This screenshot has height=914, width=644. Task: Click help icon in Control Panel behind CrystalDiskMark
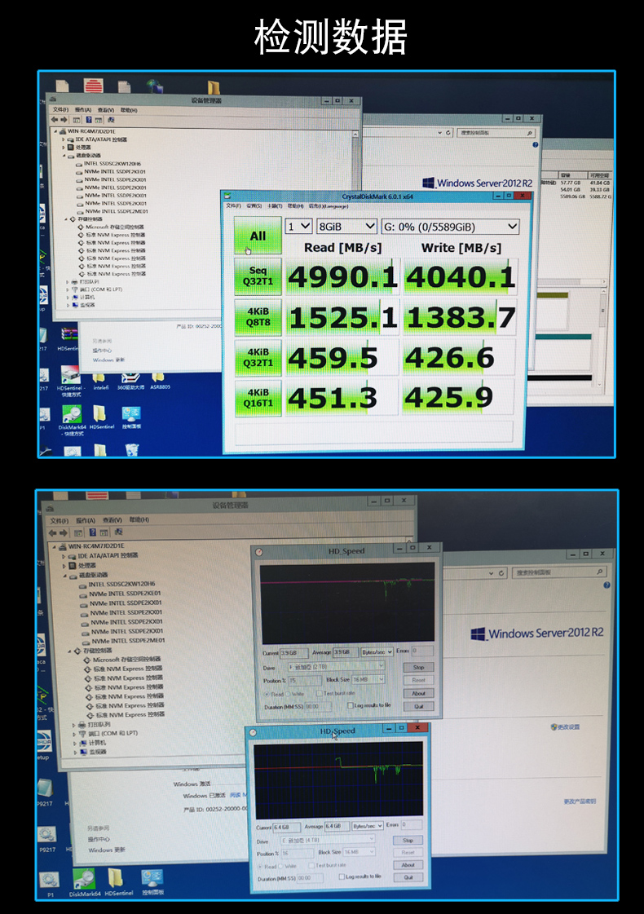[x=535, y=144]
